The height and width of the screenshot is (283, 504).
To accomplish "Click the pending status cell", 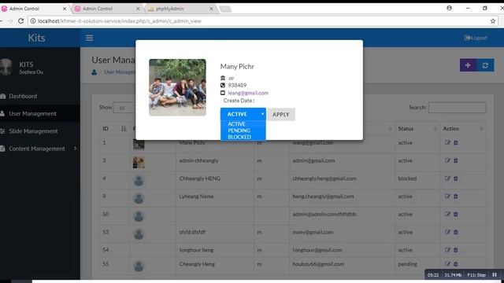I will tap(407, 264).
